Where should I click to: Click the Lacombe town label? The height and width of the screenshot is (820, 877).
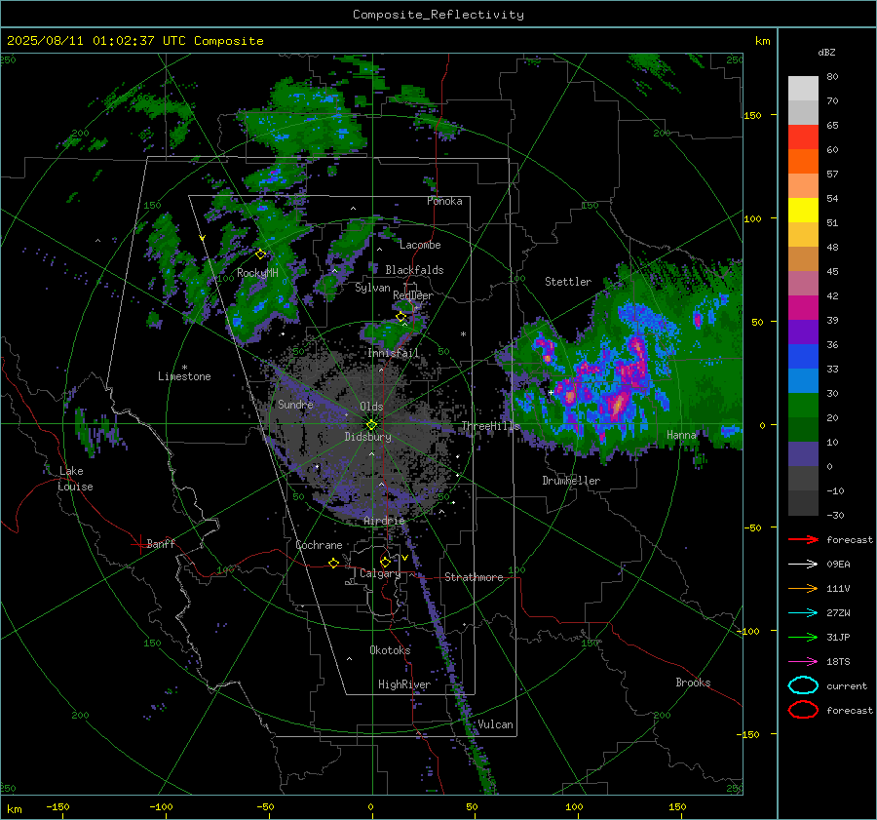tap(420, 245)
